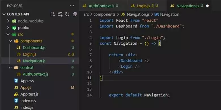Click the JS icon beside Dashboard.js
This screenshot has height=110, width=221.
click(x=19, y=48)
